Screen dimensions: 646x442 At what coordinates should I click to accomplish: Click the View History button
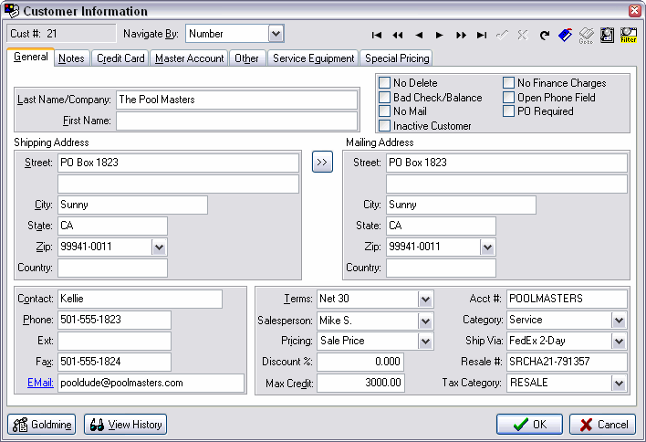pyautogui.click(x=125, y=425)
